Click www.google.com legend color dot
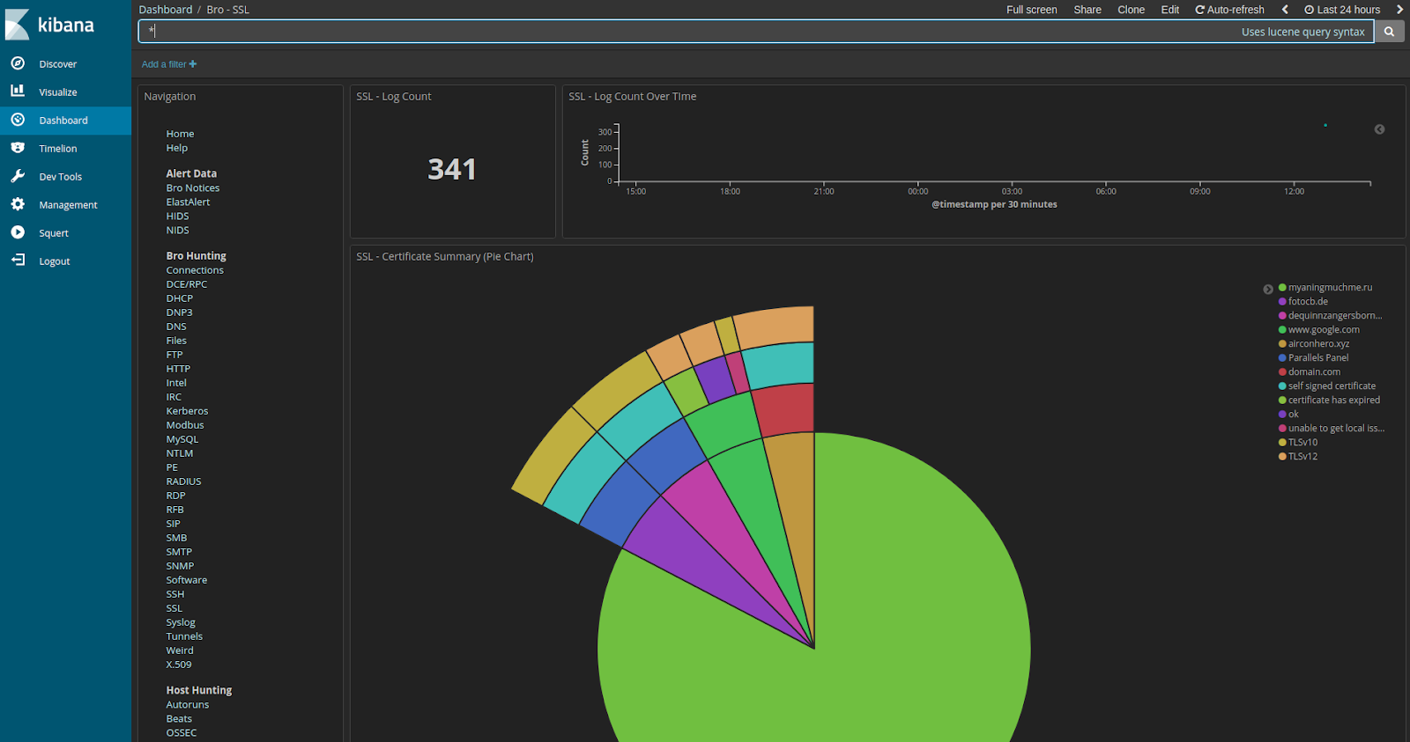 [x=1282, y=329]
